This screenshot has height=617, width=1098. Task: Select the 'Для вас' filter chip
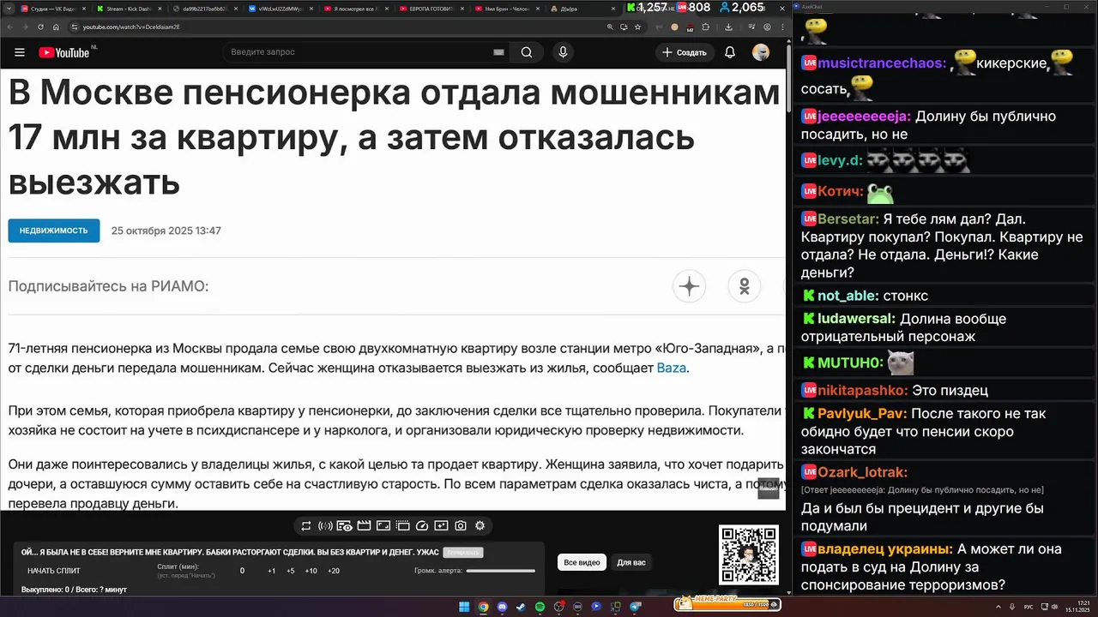click(x=631, y=562)
